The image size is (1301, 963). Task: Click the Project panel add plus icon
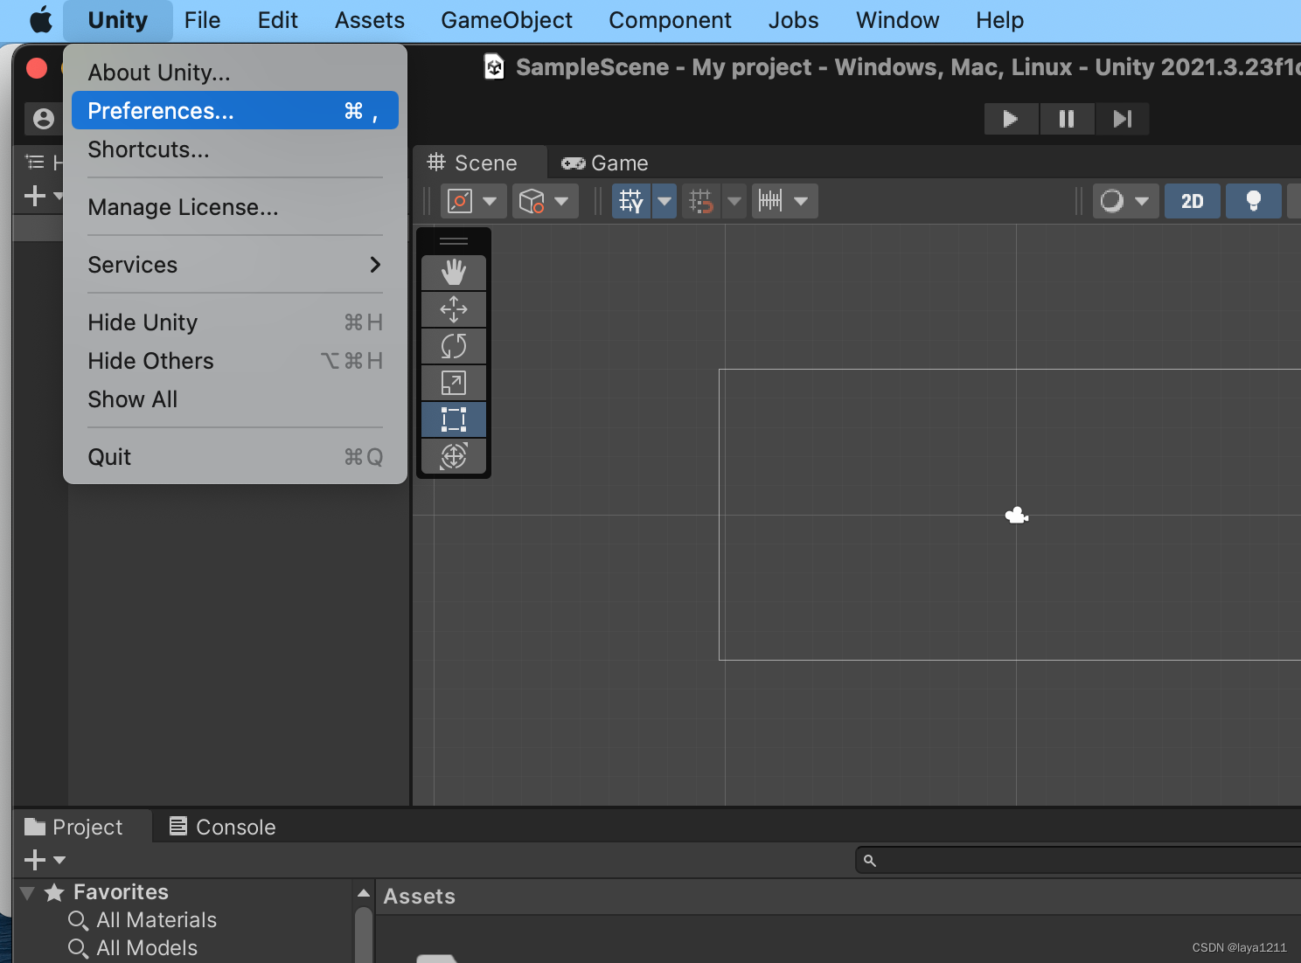click(35, 860)
